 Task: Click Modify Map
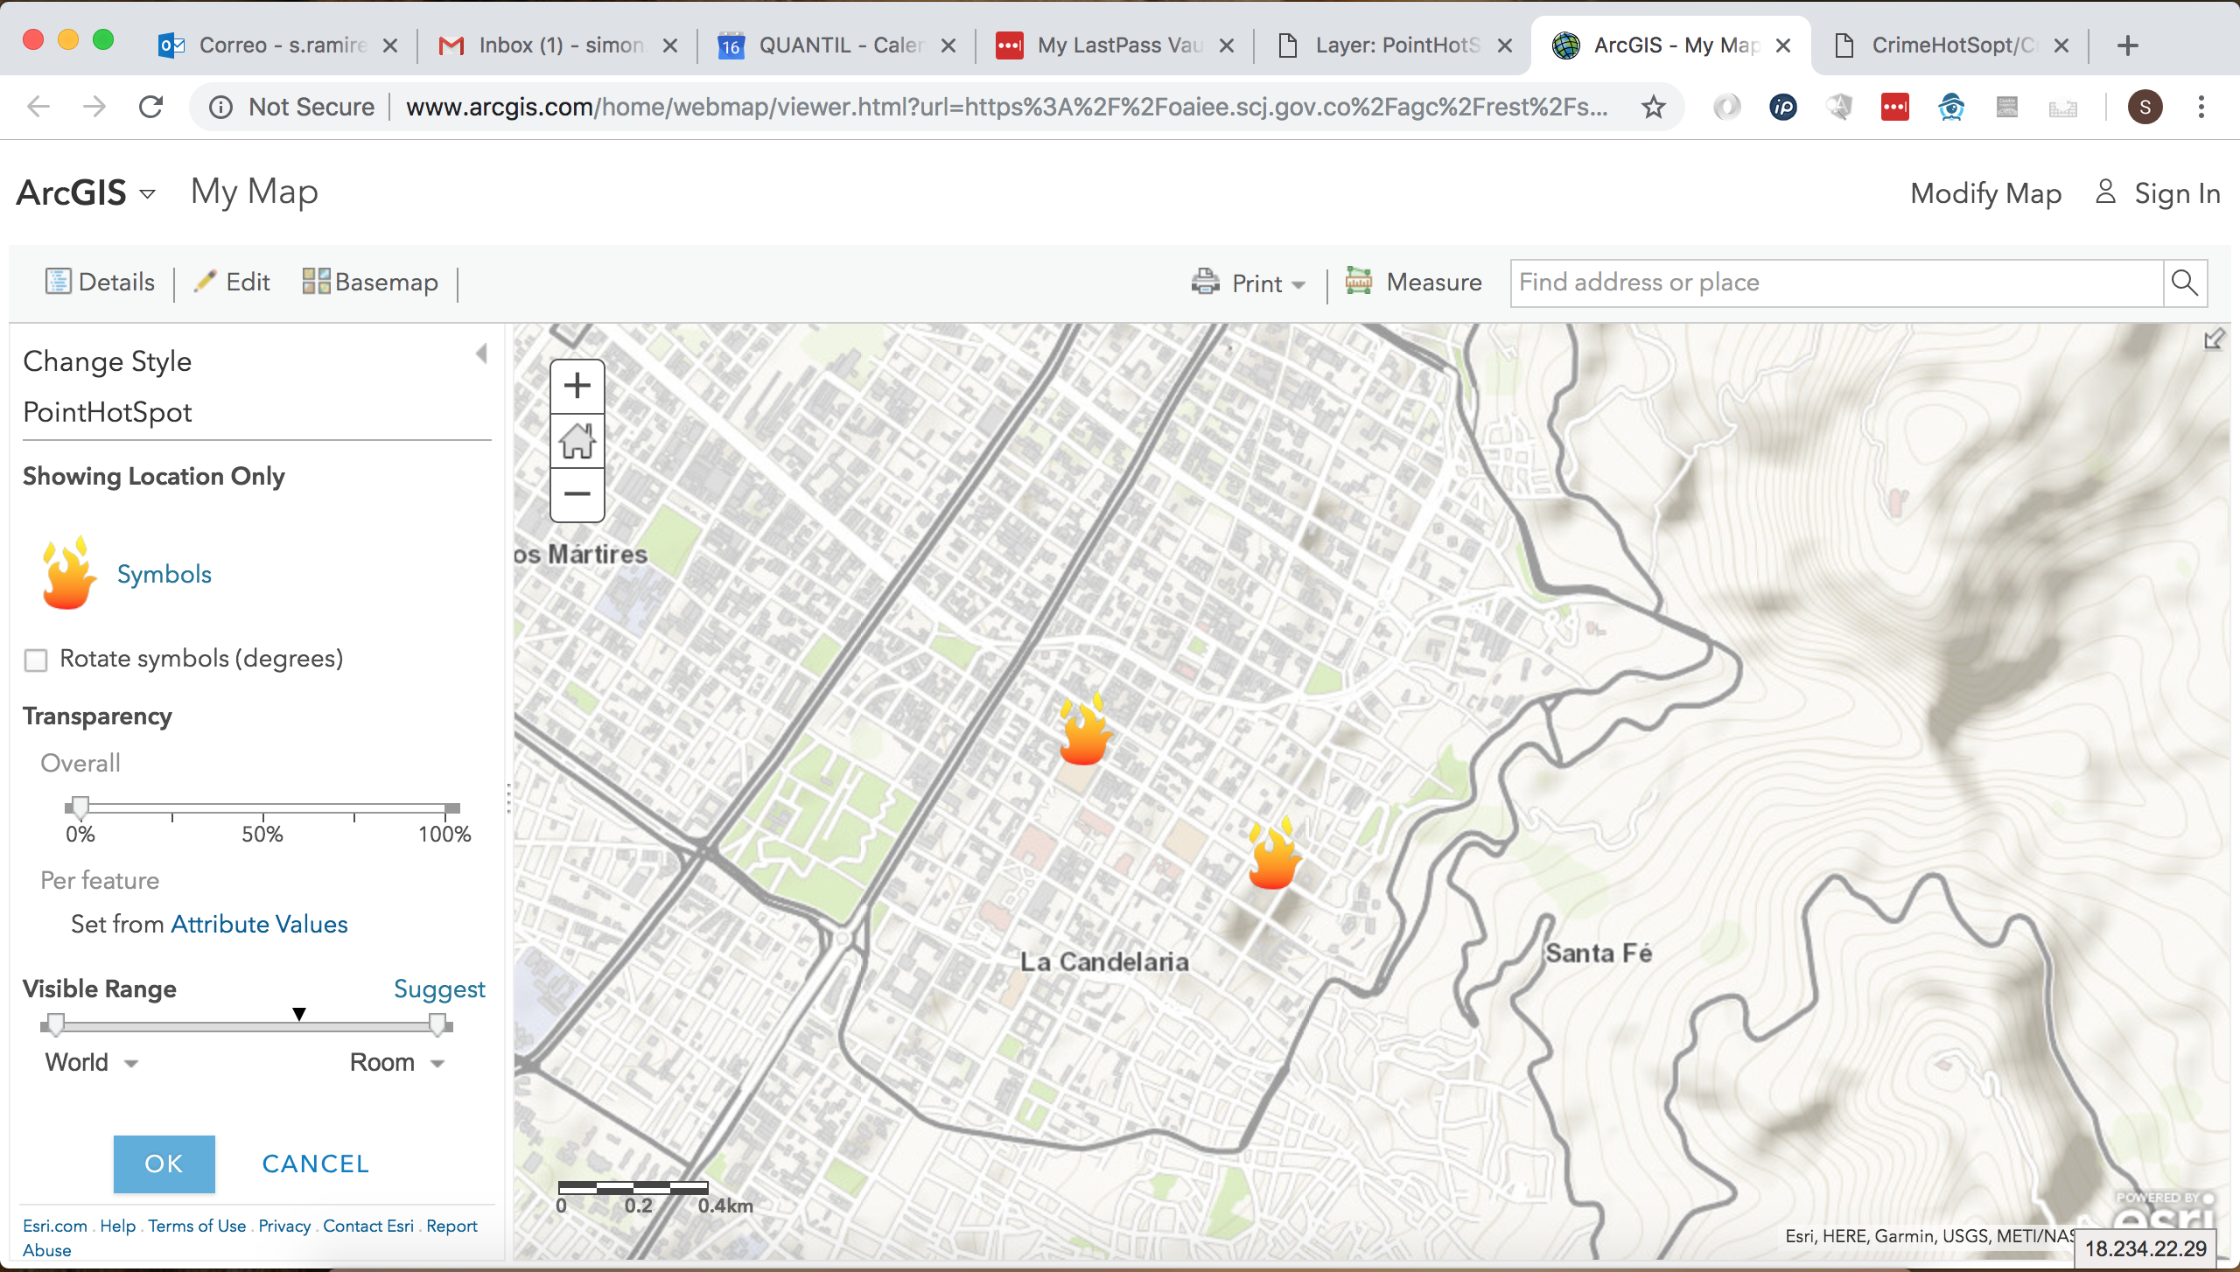point(1985,192)
